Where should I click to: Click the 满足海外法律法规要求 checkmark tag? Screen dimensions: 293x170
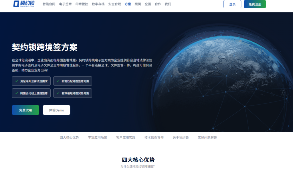coord(31,81)
